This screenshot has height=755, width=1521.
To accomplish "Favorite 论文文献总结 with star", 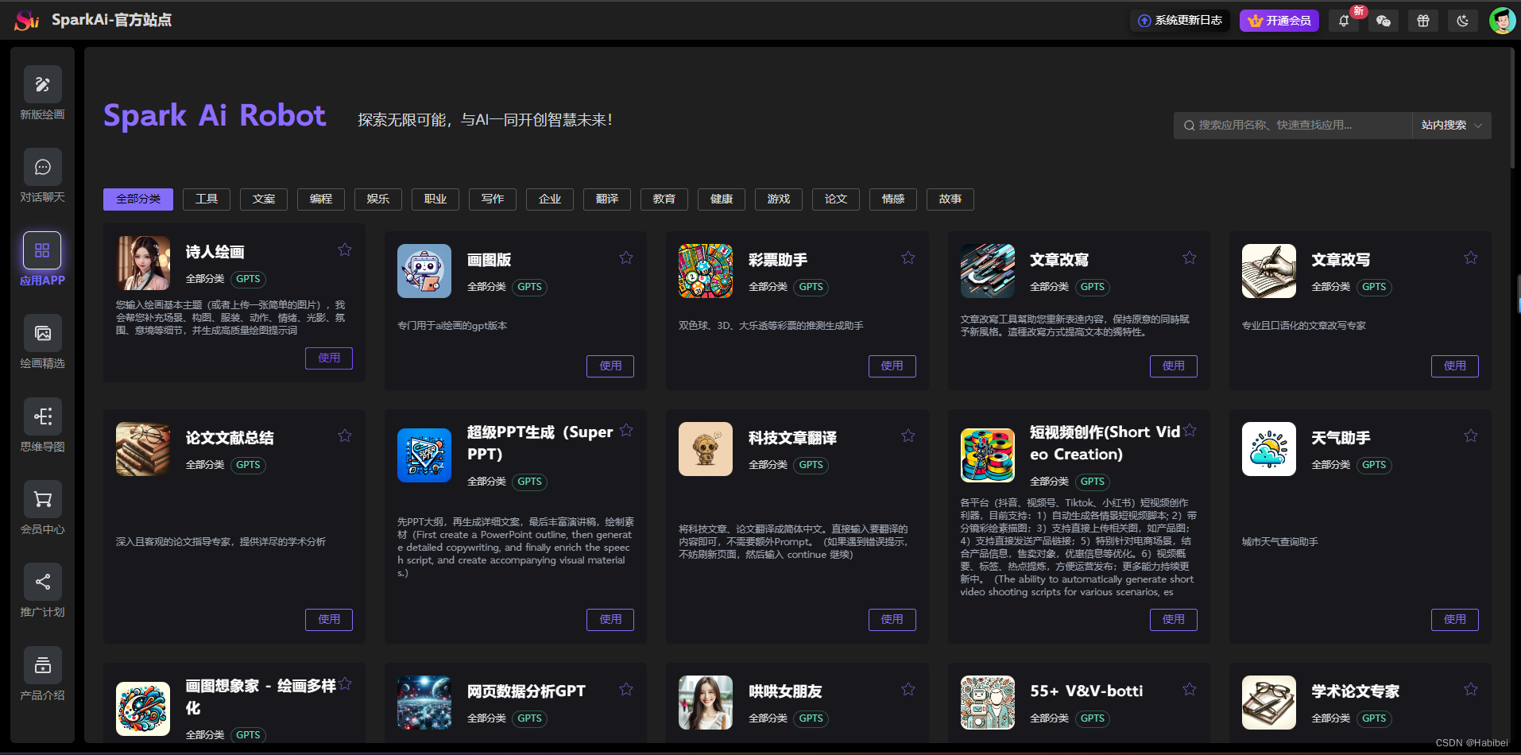I will pos(345,436).
